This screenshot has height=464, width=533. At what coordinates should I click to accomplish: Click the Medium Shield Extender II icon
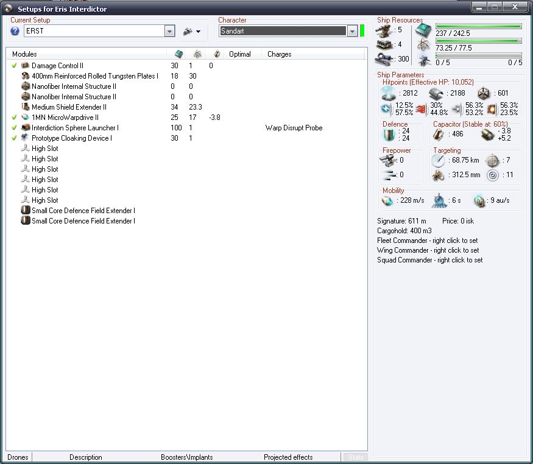click(x=25, y=107)
